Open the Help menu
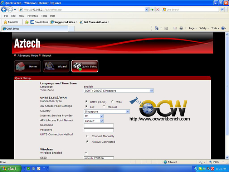Screen dimensions: 229x172 [53, 16]
